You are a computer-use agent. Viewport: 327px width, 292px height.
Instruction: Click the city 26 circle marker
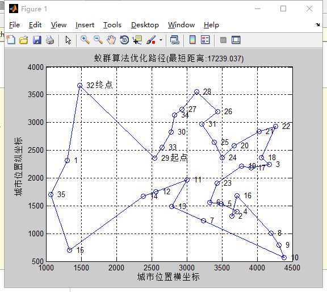tap(218, 111)
